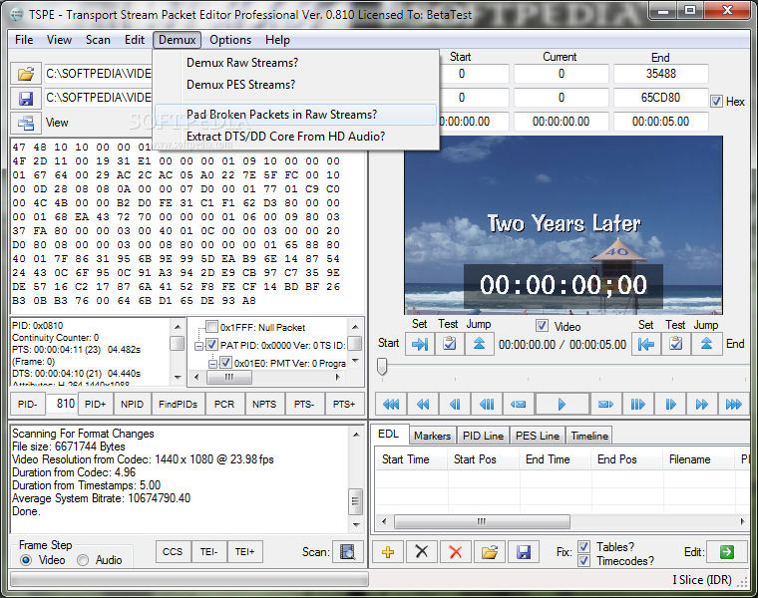Click the blue floppy save output icon
The width and height of the screenshot is (758, 598).
pos(26,98)
